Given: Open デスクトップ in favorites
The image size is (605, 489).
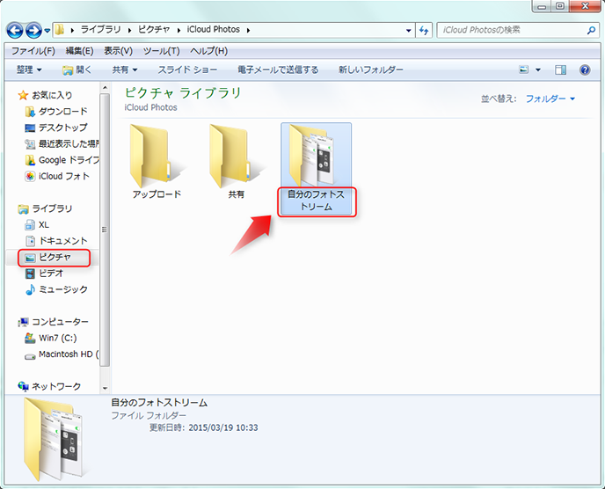Looking at the screenshot, I should [63, 128].
